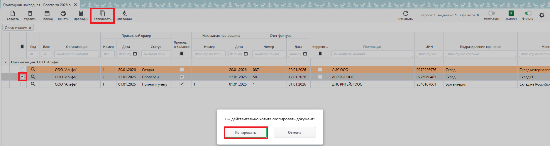Click the Копировать toolbar icon
Viewport: 550px width, 146px height.
pos(102,14)
